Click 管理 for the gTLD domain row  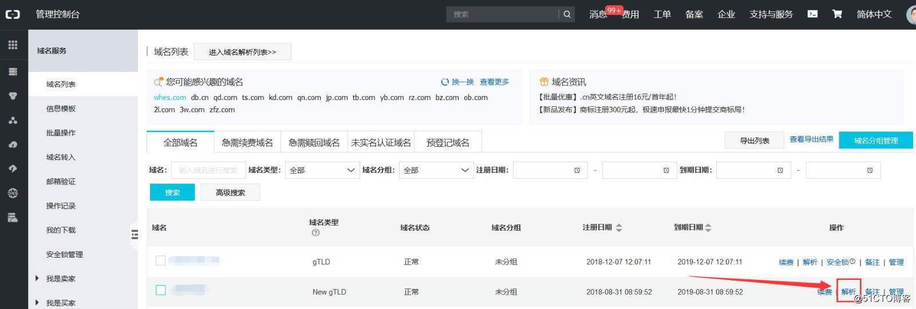pos(896,262)
